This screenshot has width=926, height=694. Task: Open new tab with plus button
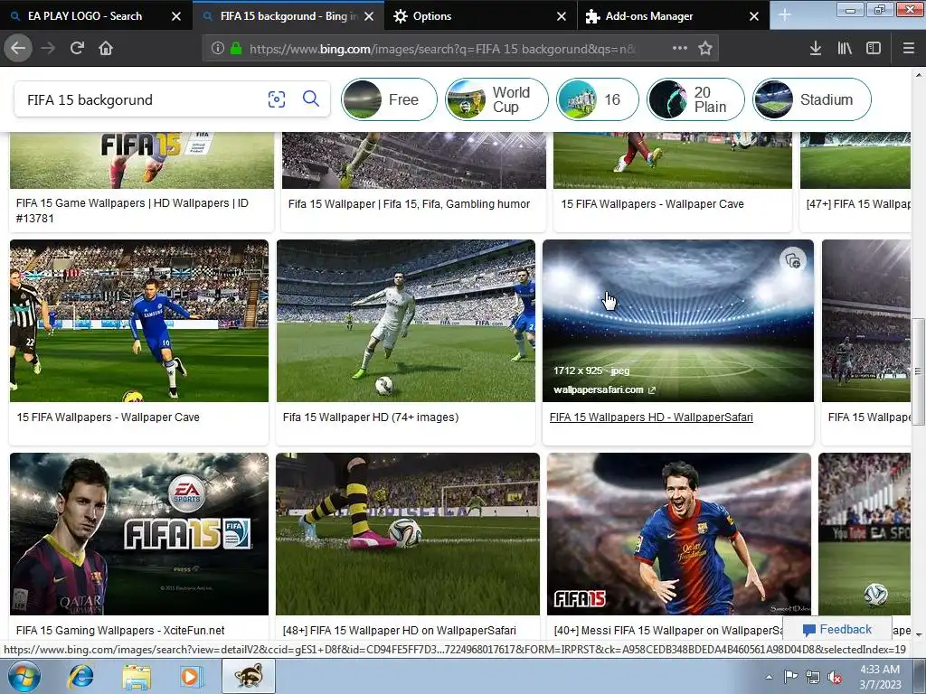(x=784, y=15)
